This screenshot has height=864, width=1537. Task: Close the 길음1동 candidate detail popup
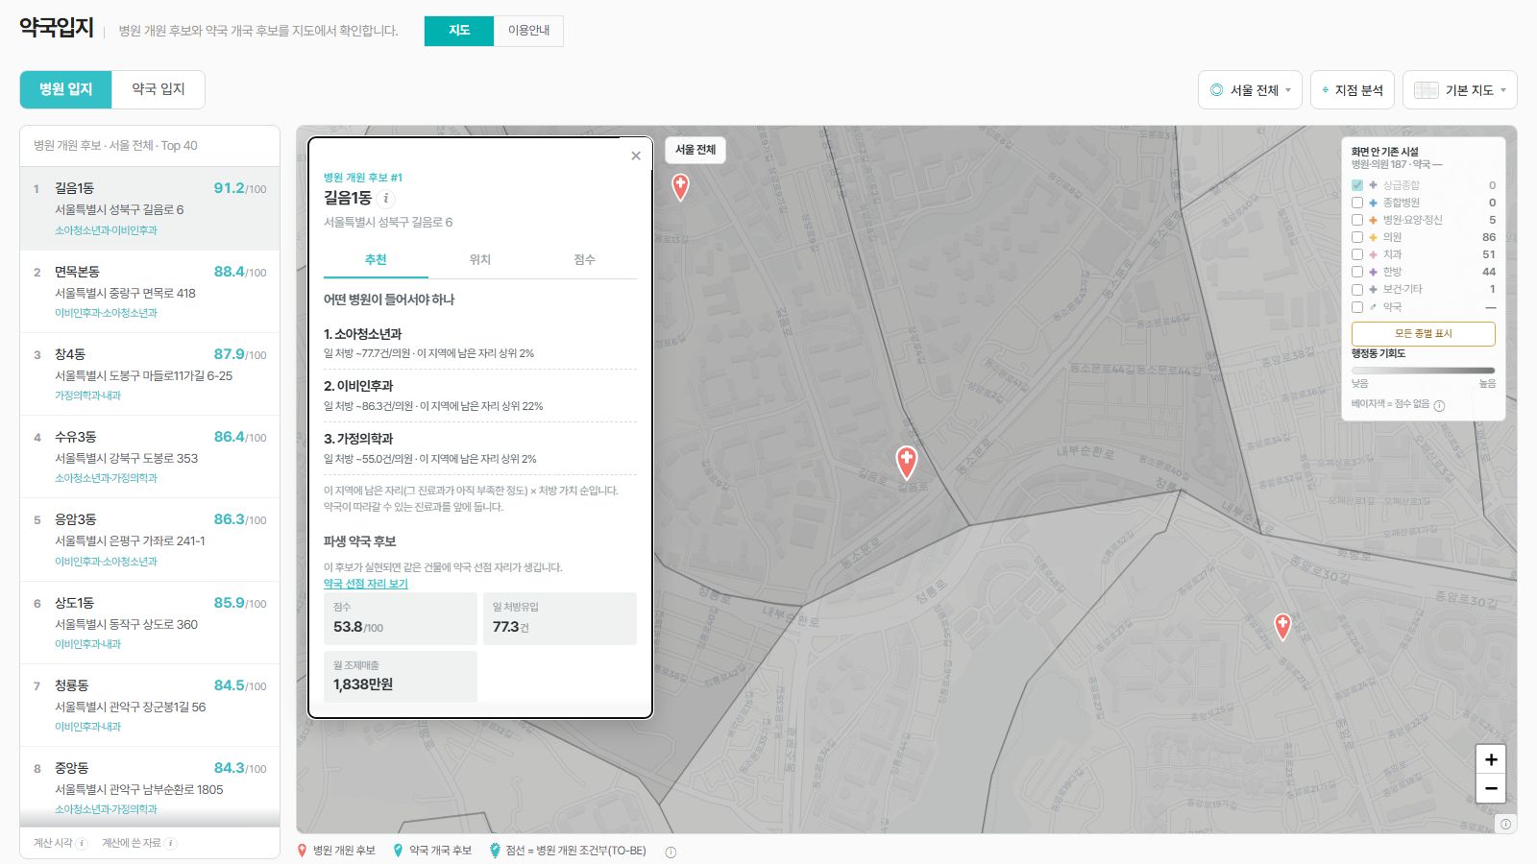tap(636, 156)
